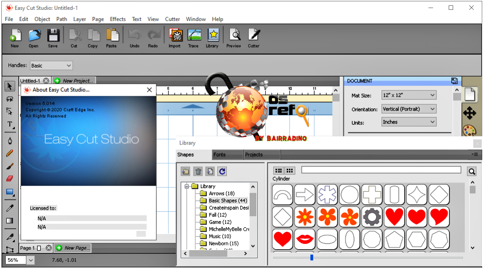Pick the gear shape thumbnail

coord(372,217)
